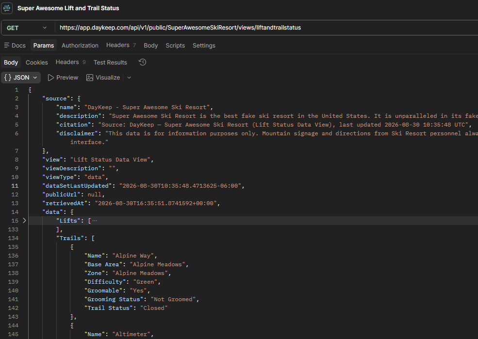The width and height of the screenshot is (478, 339).
Task: Click the "viewType" value "data"
Action: click(x=95, y=177)
